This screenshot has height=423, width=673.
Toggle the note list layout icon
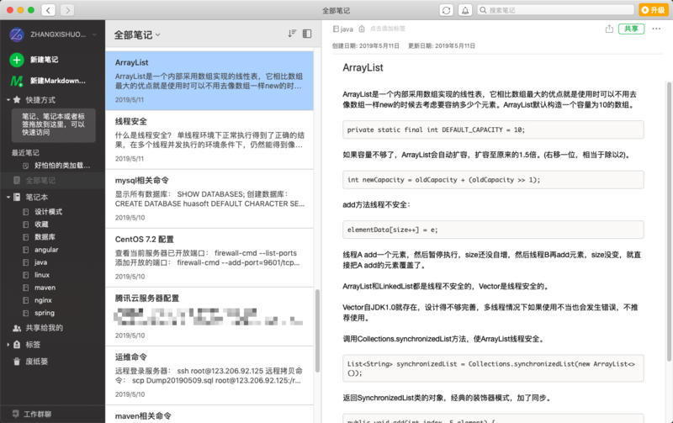[x=307, y=34]
